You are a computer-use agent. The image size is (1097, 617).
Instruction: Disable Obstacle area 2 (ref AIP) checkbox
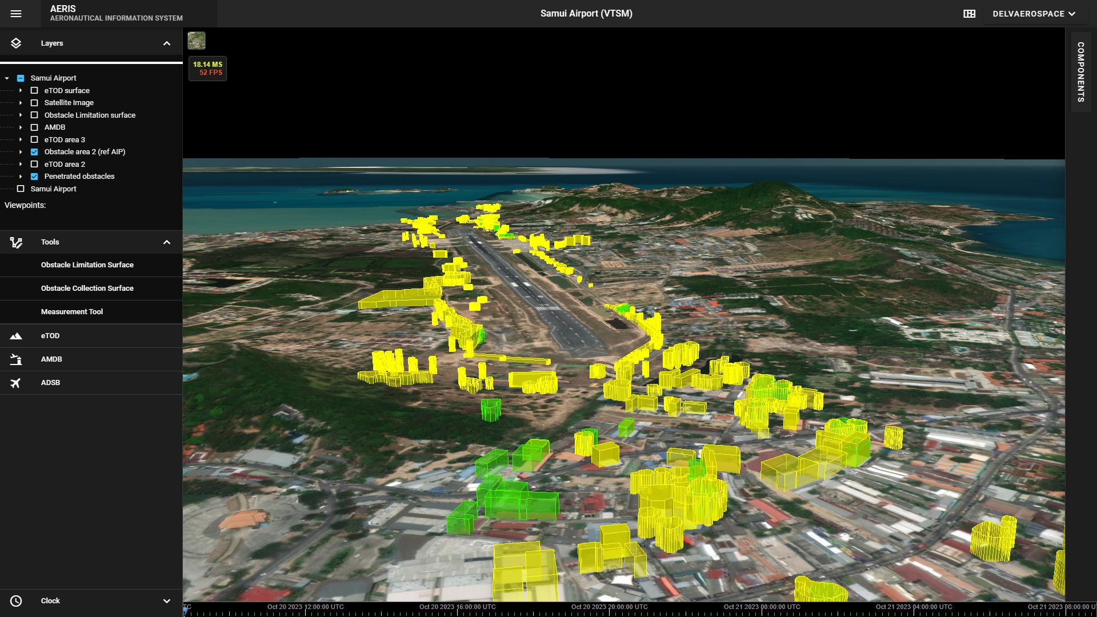[x=34, y=152]
